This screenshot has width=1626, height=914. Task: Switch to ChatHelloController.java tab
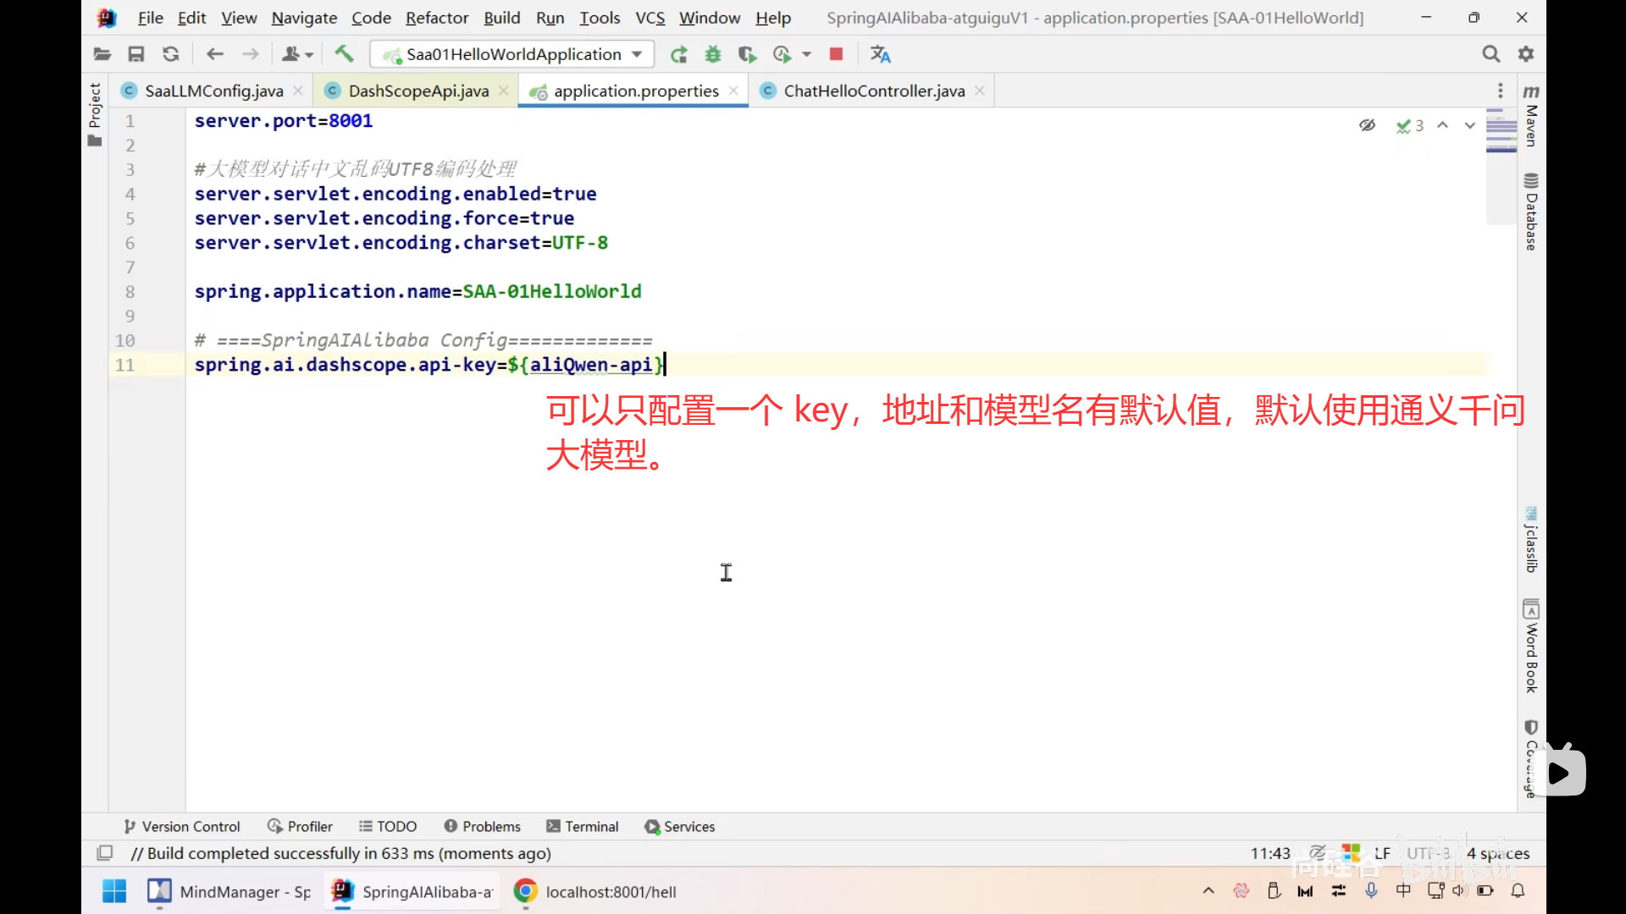coord(873,91)
